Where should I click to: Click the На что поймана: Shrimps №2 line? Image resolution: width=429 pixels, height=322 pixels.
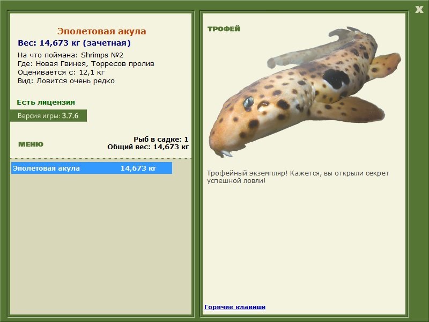click(70, 55)
